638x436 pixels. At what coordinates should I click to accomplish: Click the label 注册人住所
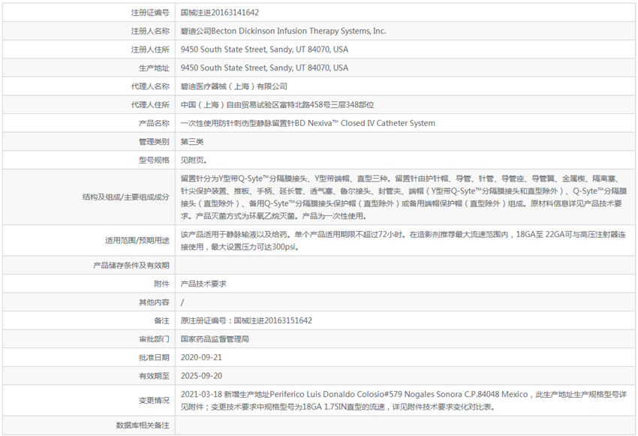(x=150, y=50)
